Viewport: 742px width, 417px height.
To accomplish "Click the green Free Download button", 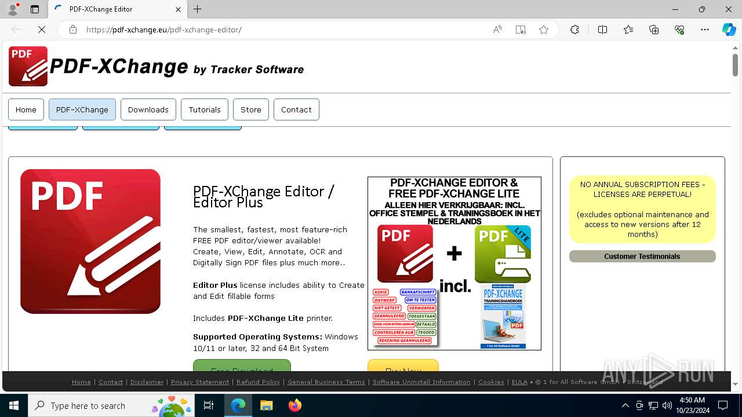I will [242, 365].
